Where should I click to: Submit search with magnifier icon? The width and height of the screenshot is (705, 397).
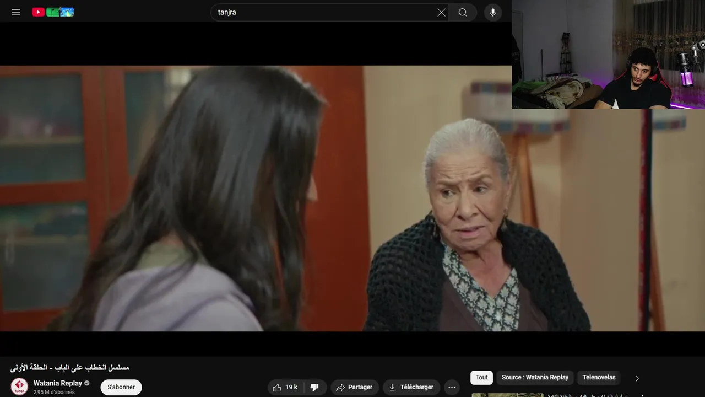[x=463, y=12]
